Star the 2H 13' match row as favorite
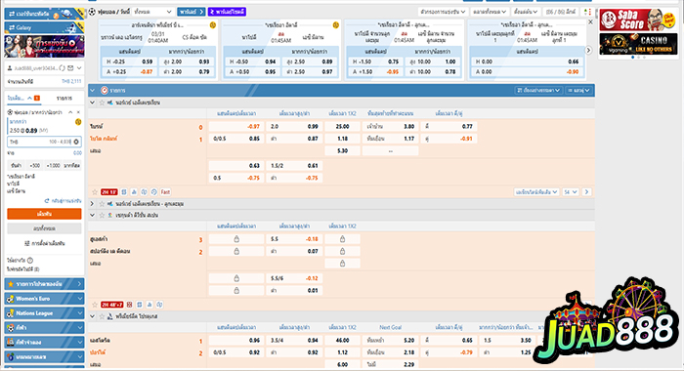The width and height of the screenshot is (684, 371). coord(94,191)
